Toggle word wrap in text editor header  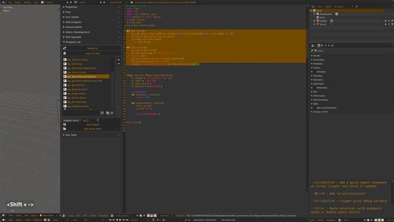151,216
